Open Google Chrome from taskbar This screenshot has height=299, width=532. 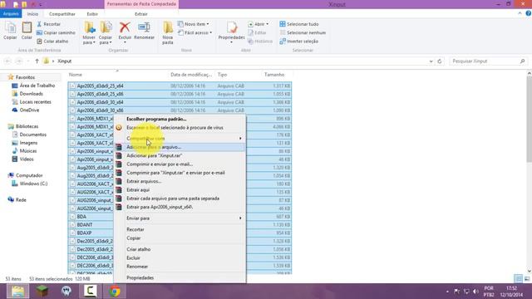coord(115,292)
